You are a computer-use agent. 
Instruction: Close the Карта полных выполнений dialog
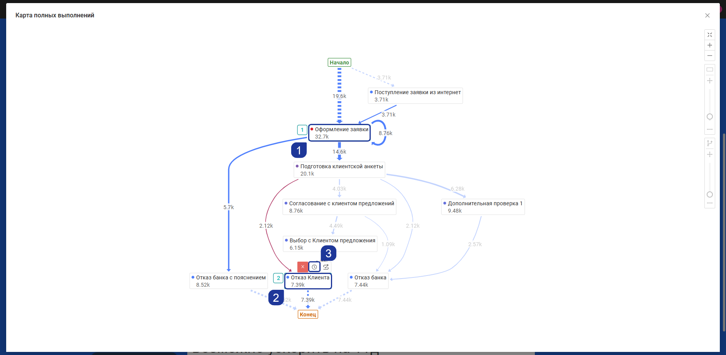point(707,15)
